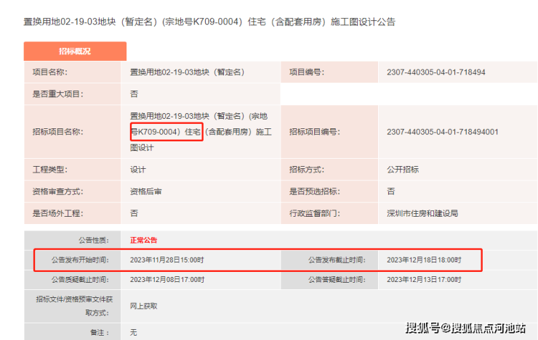Click the 是否场外工程 label
The image size is (538, 340).
[x=58, y=213]
